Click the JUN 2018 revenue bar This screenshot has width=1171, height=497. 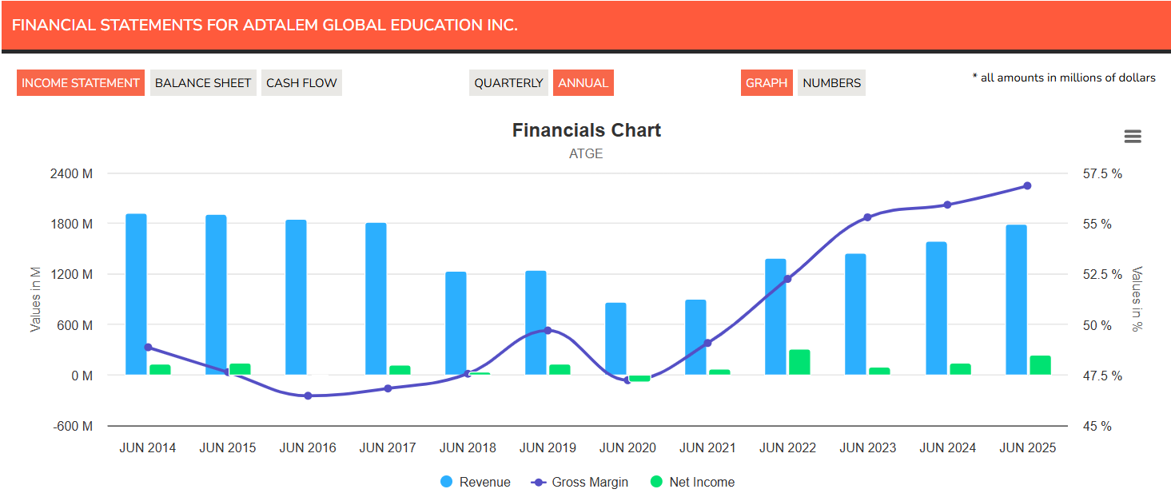(456, 323)
